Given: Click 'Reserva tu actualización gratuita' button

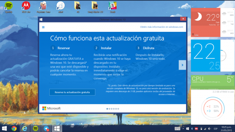Looking at the screenshot, I should pos(72,92).
